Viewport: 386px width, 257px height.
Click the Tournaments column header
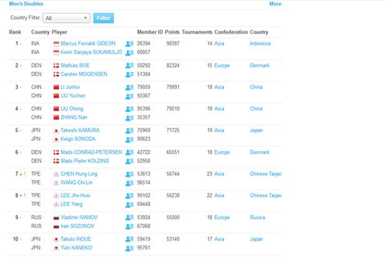pyautogui.click(x=197, y=32)
